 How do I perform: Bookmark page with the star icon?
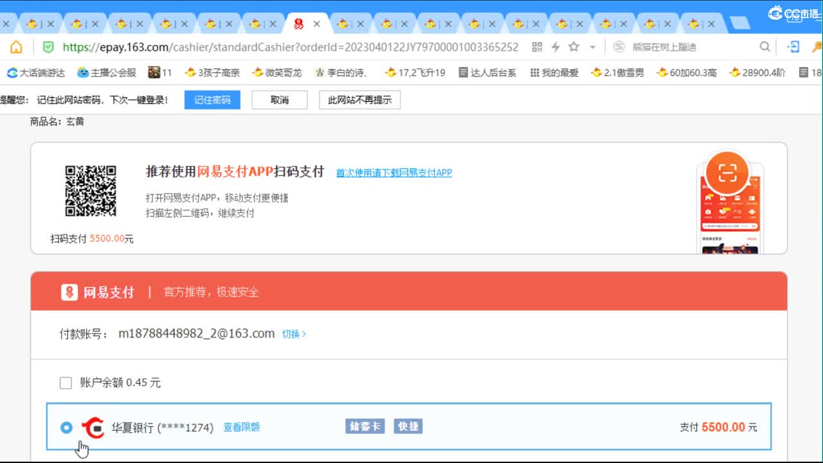pos(574,47)
